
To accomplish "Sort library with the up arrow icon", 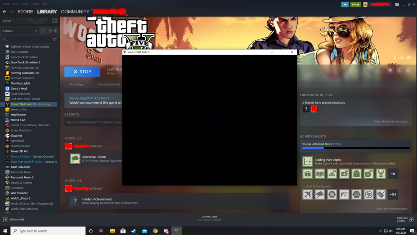I will [x=43, y=31].
